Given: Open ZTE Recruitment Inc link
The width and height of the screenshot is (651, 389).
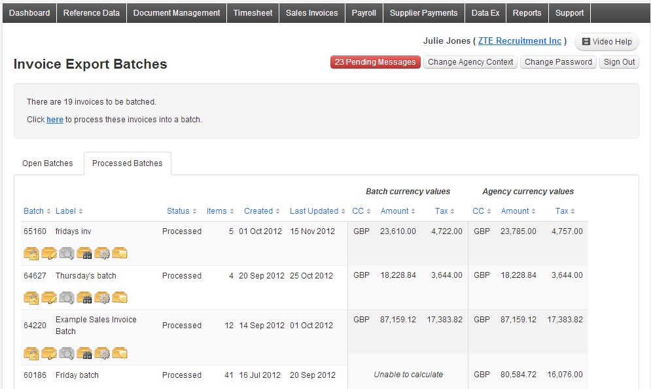Looking at the screenshot, I should pos(519,41).
